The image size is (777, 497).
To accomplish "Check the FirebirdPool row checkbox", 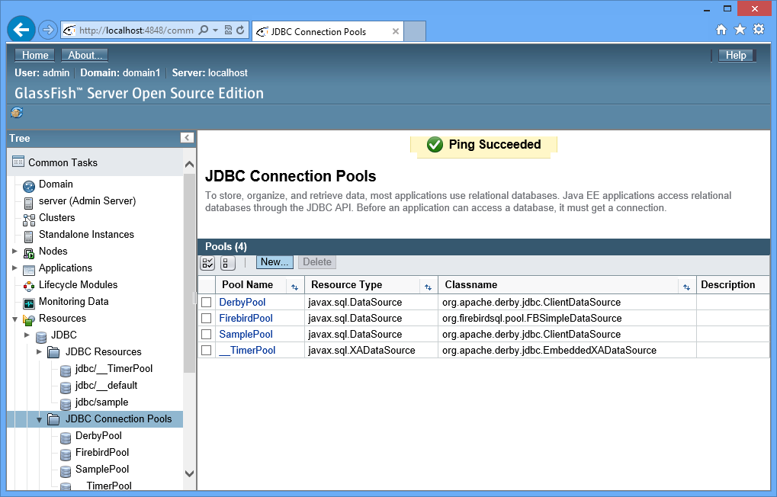I will [x=207, y=318].
